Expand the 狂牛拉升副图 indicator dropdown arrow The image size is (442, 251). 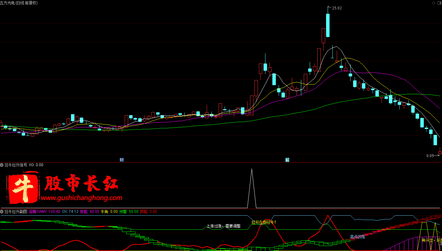2,212
